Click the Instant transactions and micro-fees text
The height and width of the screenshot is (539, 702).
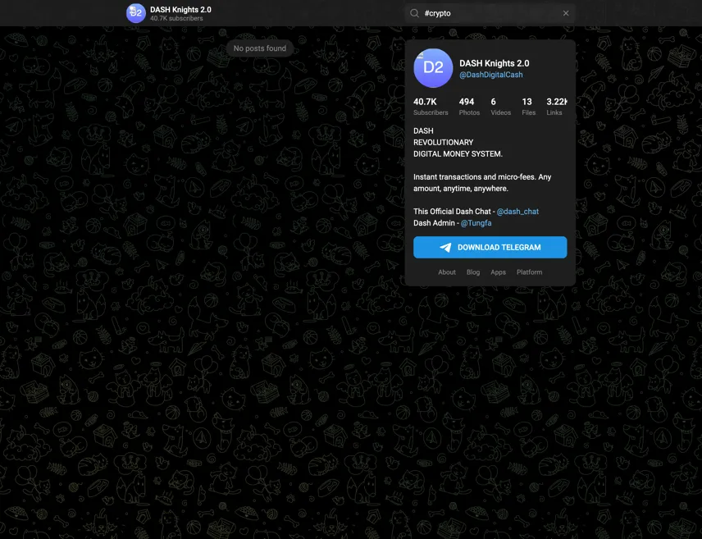(482, 183)
